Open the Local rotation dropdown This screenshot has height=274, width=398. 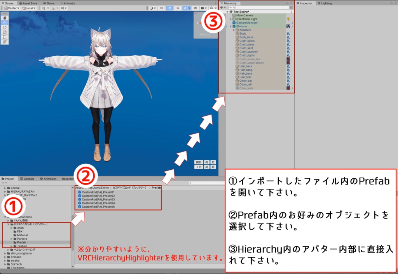[29, 8]
